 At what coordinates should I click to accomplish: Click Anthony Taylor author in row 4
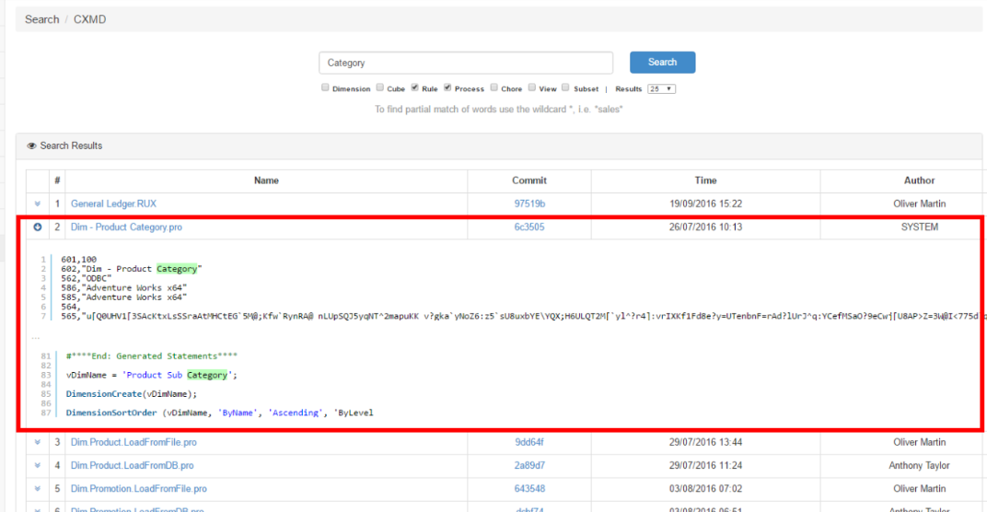(919, 465)
